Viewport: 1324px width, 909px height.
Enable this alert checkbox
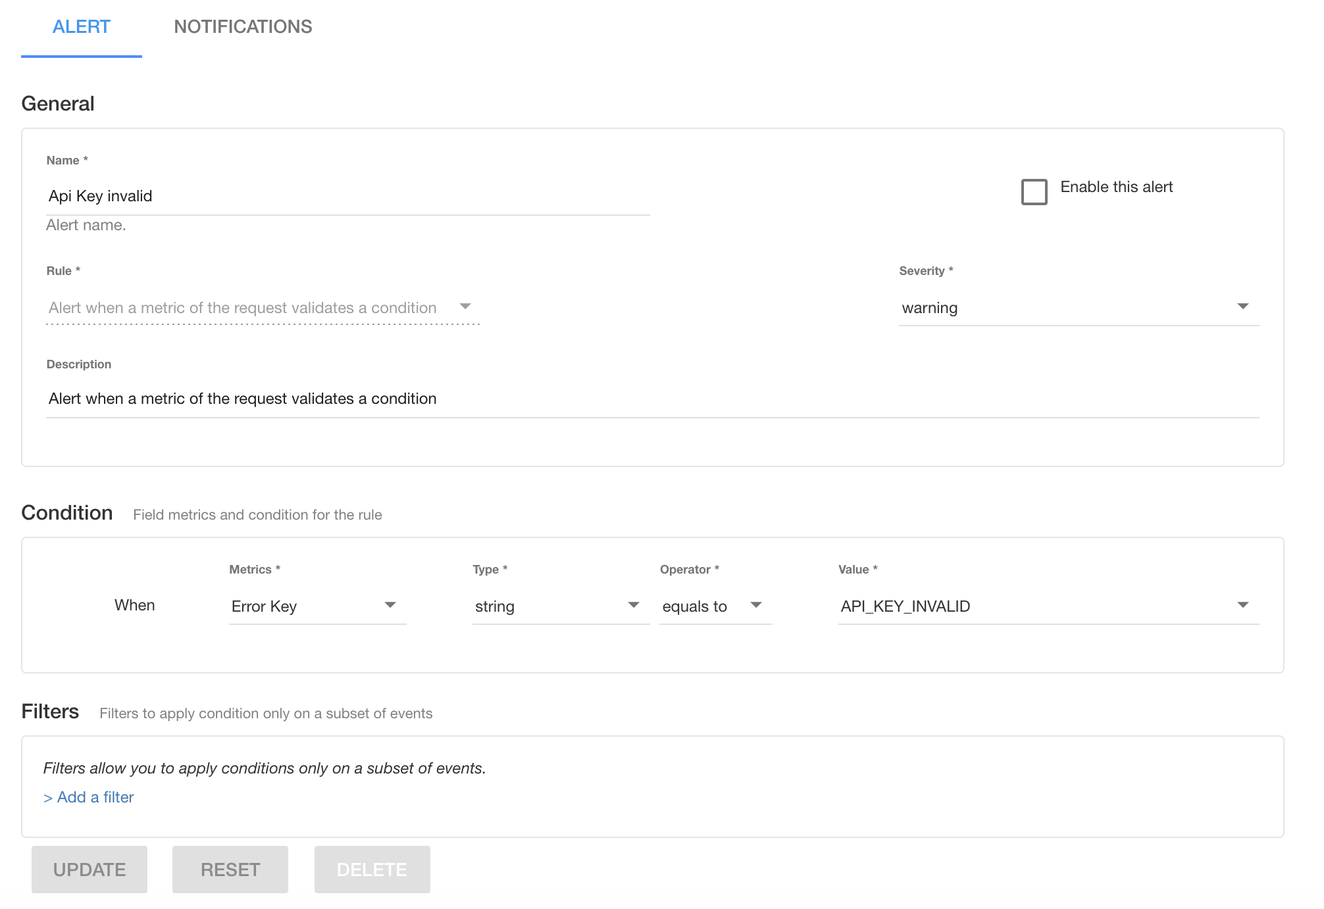coord(1034,191)
